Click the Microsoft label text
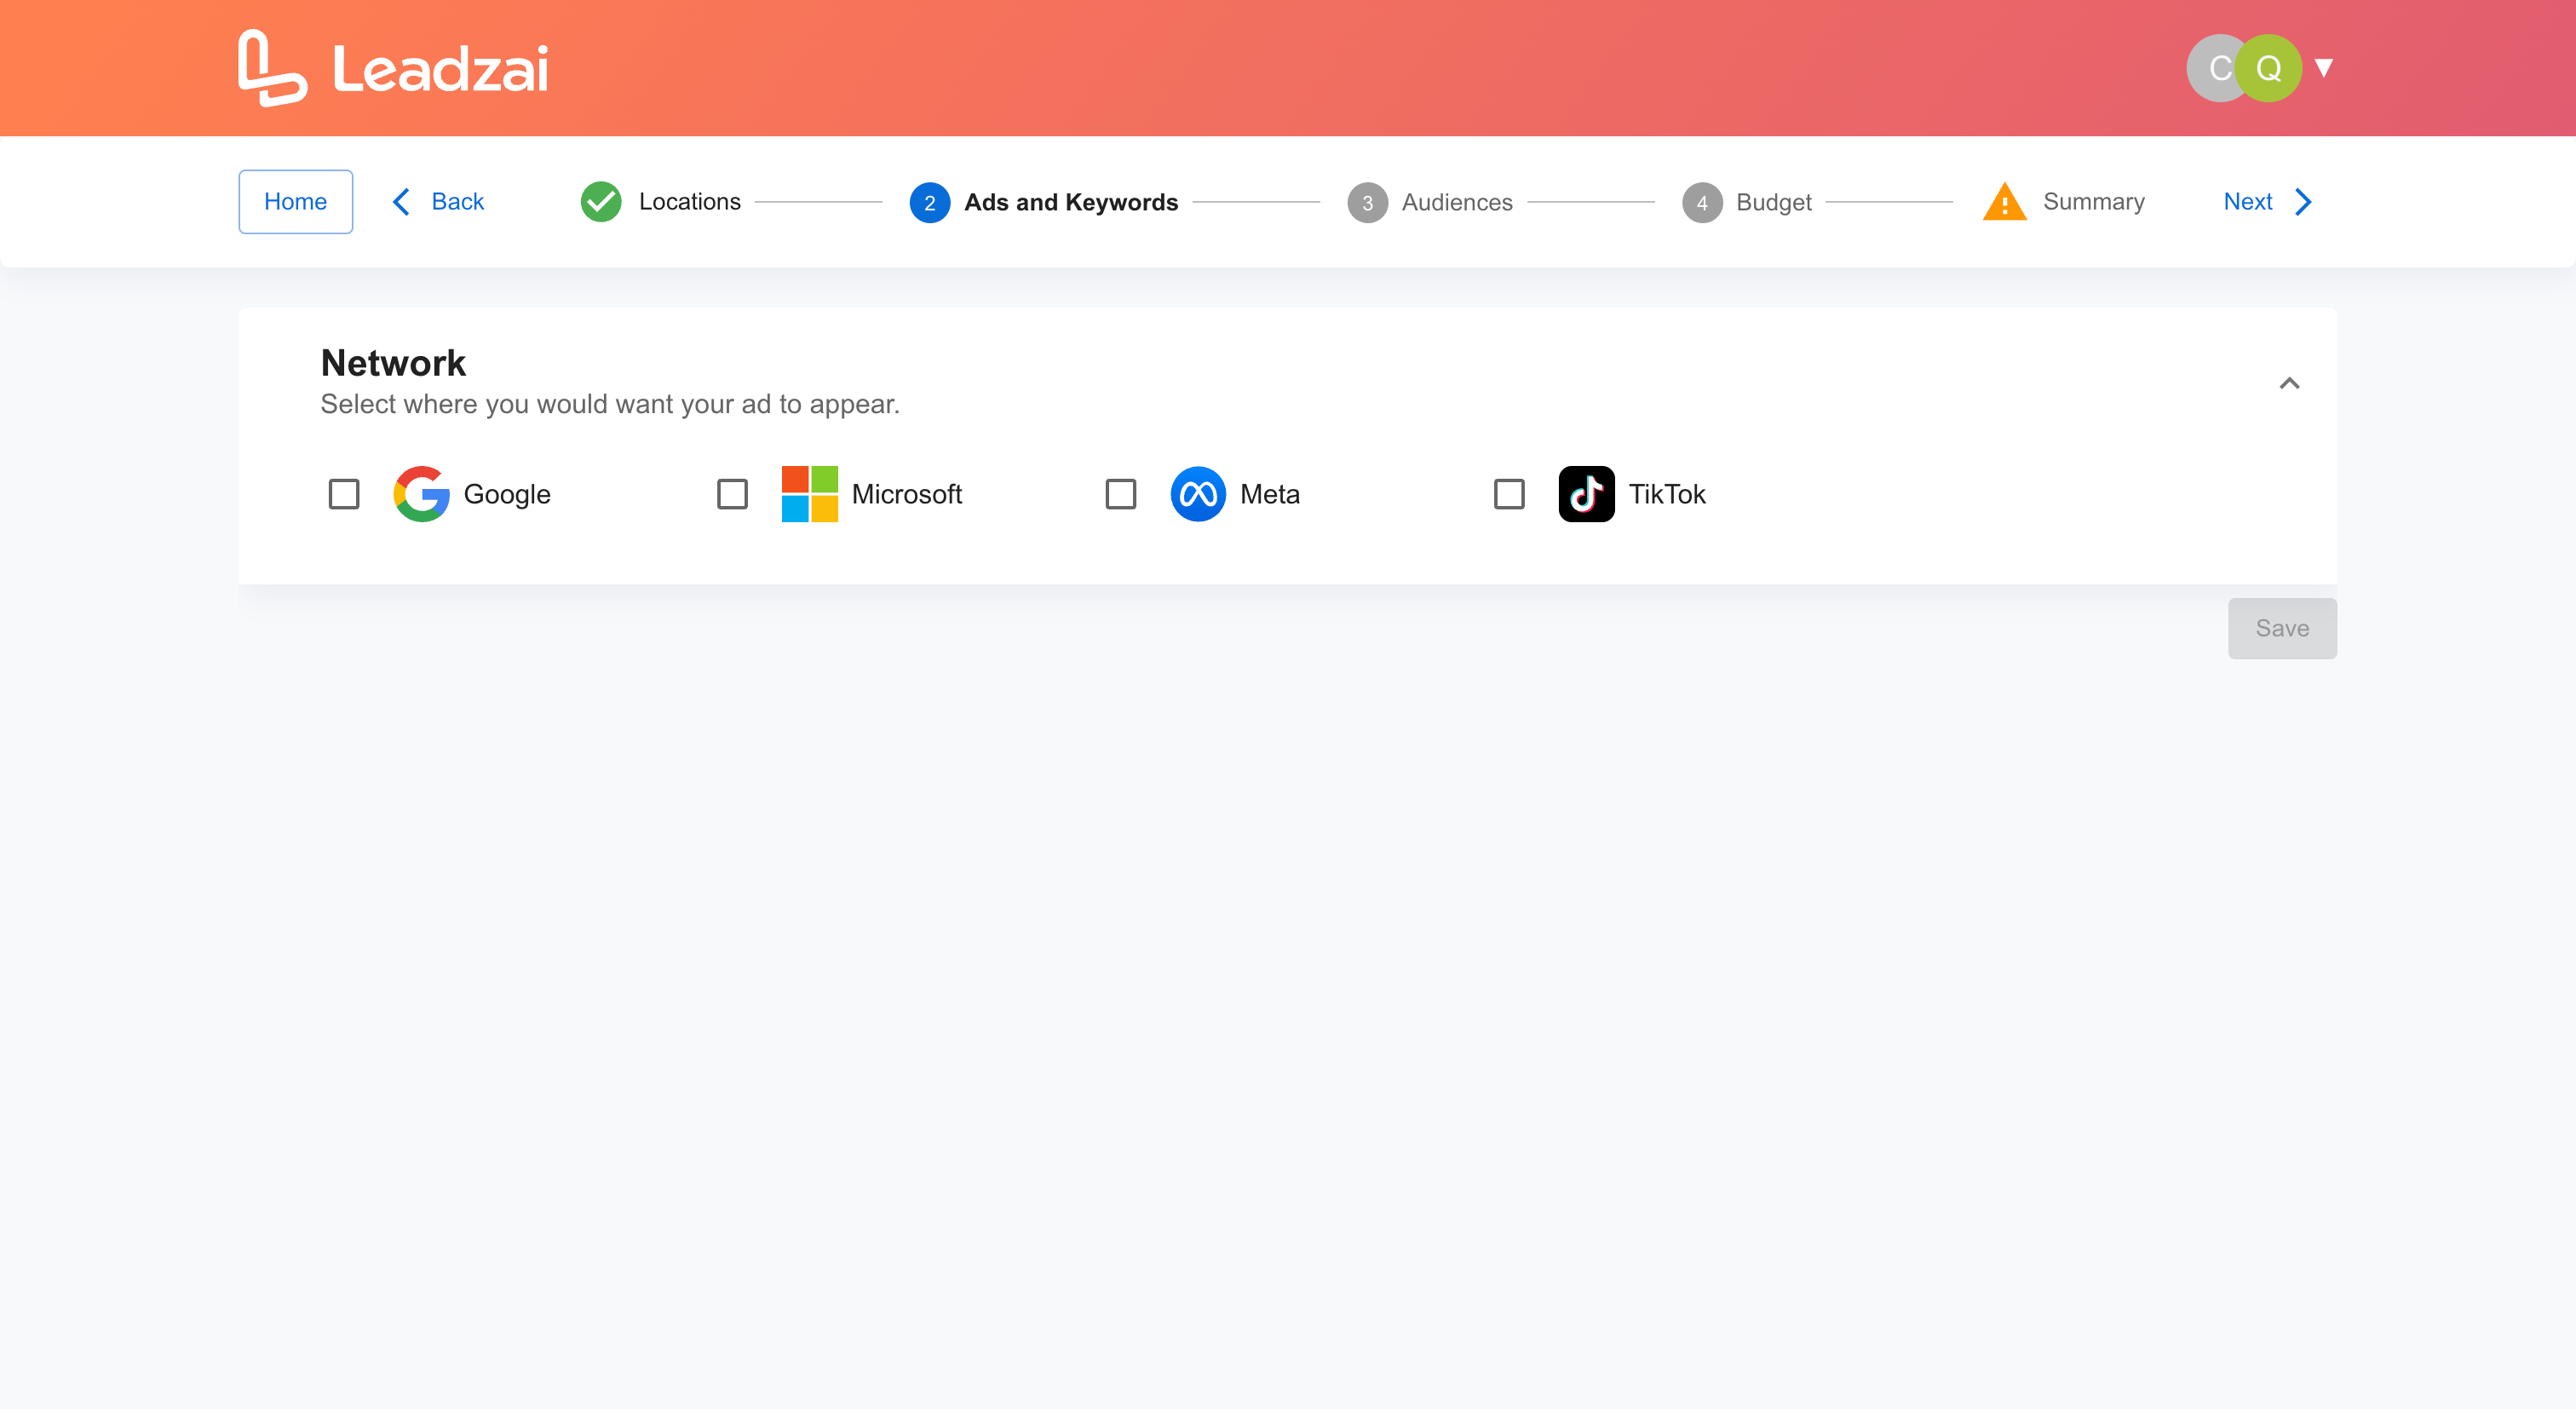Screen dimensions: 2576x1409 [907, 494]
